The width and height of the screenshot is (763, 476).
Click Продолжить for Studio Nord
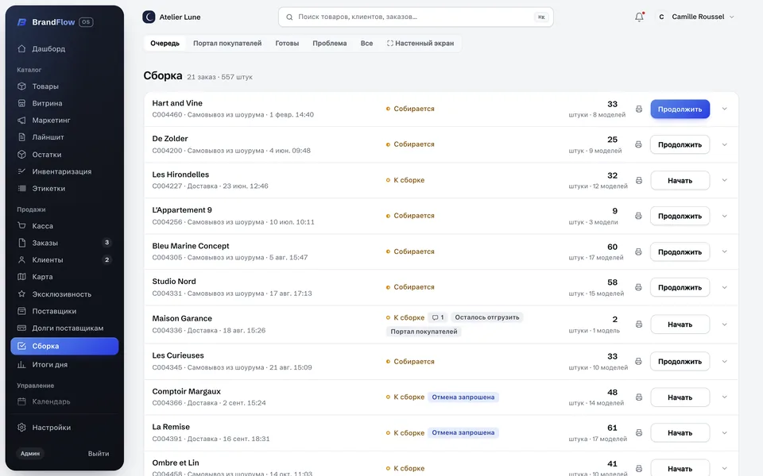tap(680, 287)
